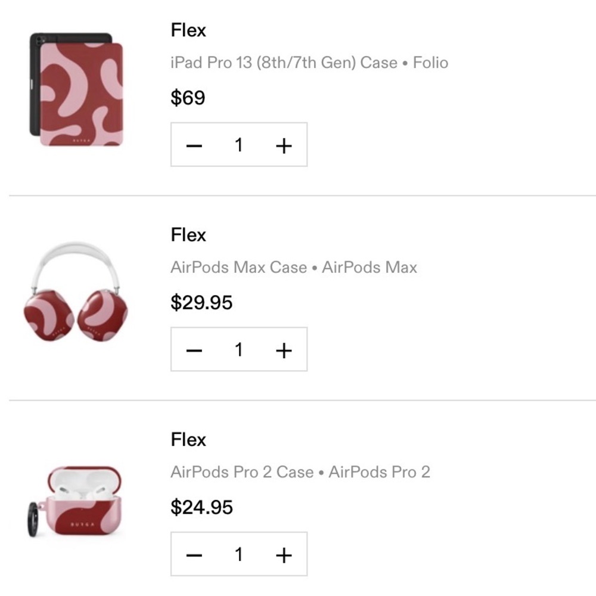This screenshot has width=596, height=596.
Task: Increase quantity of the AirPods Max Case
Action: click(x=284, y=349)
